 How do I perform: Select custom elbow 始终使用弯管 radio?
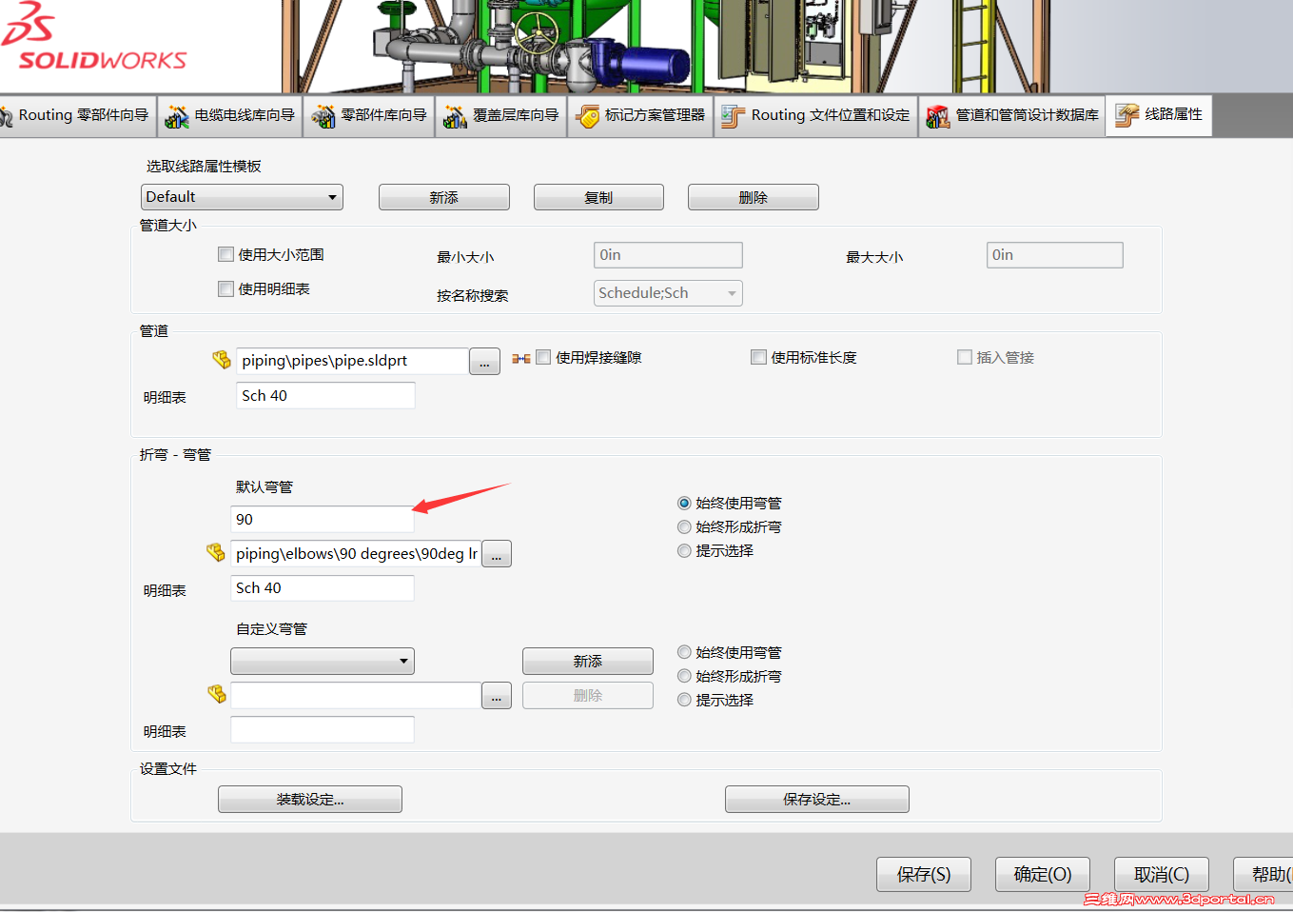click(x=684, y=652)
